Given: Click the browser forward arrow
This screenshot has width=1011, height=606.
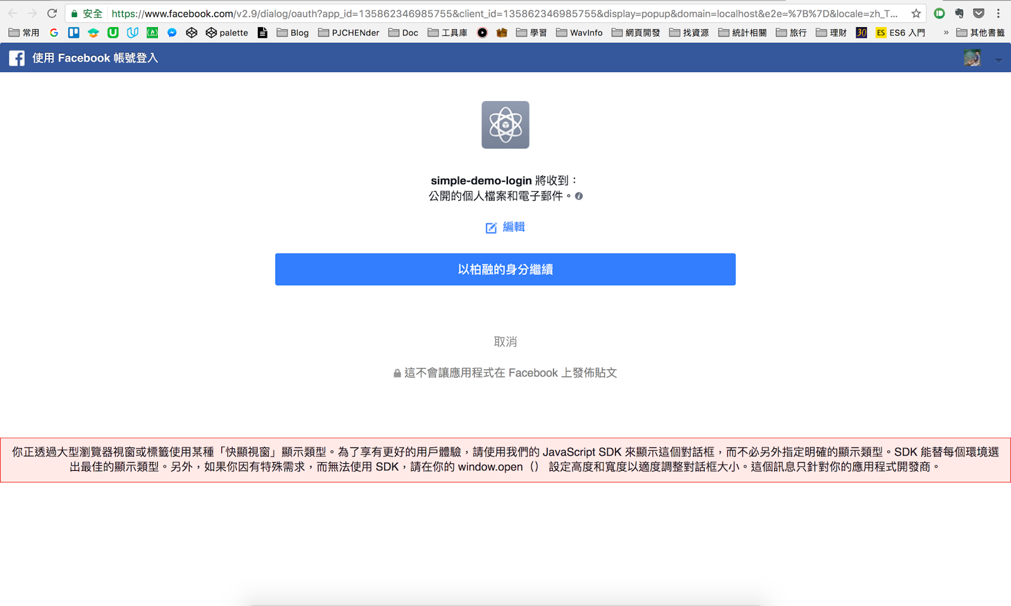Looking at the screenshot, I should (x=32, y=13).
